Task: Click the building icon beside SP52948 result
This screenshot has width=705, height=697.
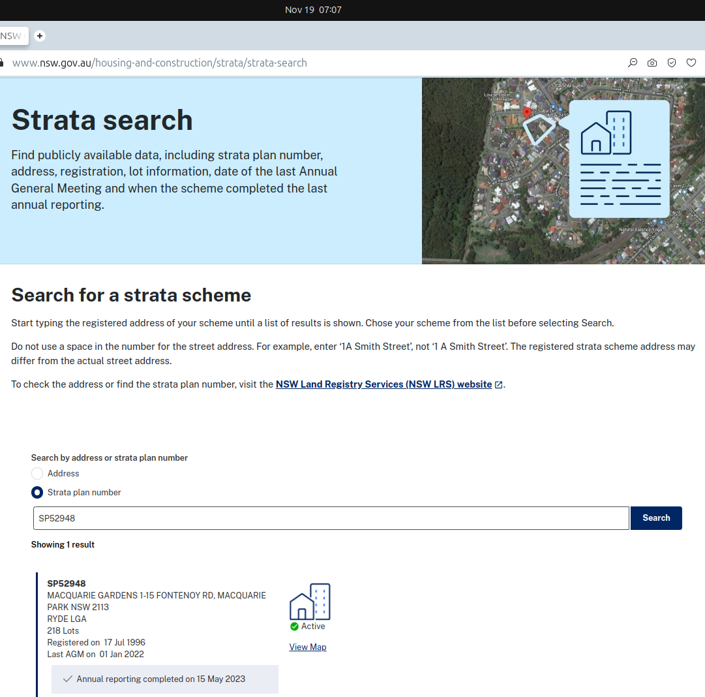Action: point(310,601)
